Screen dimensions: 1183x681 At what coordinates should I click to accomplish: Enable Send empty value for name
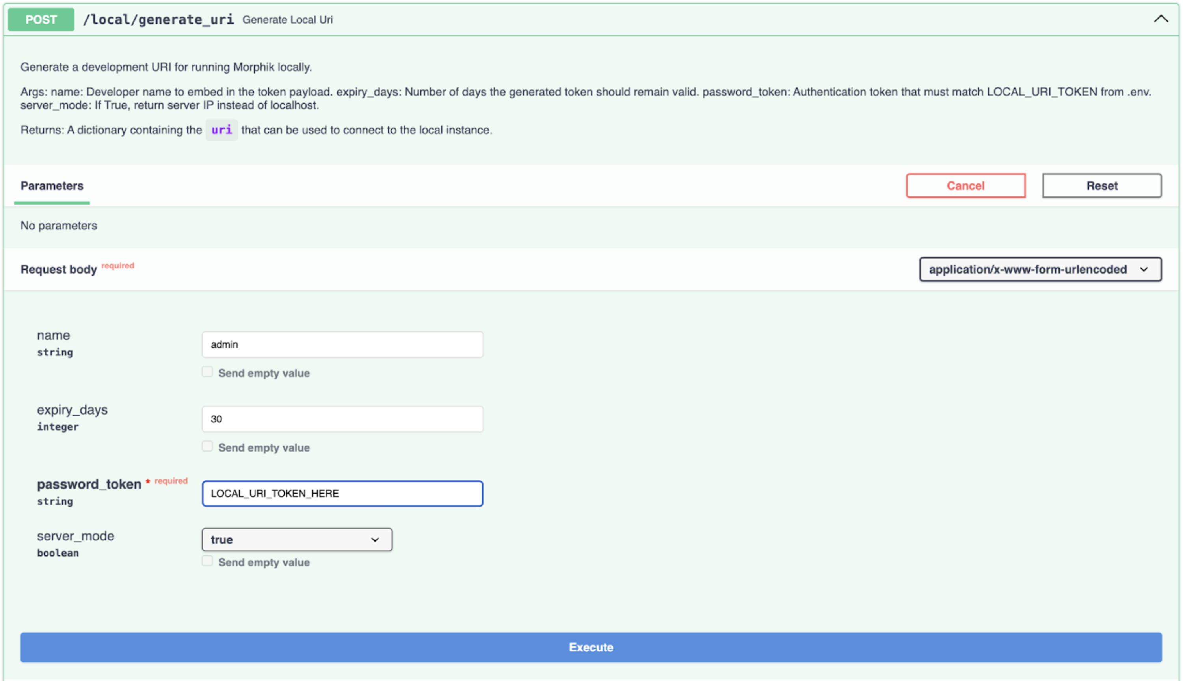click(207, 371)
